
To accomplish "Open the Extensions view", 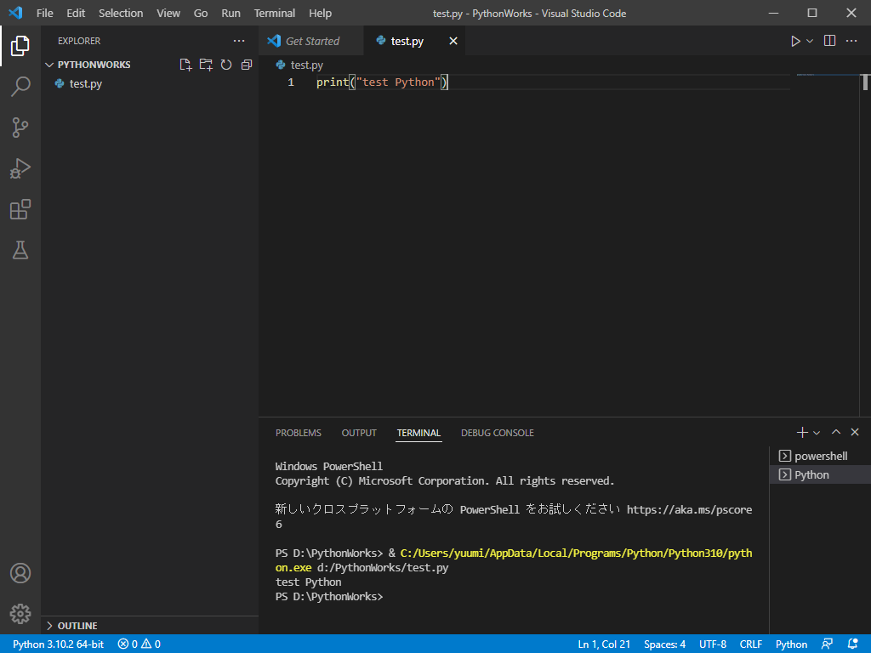I will (21, 209).
